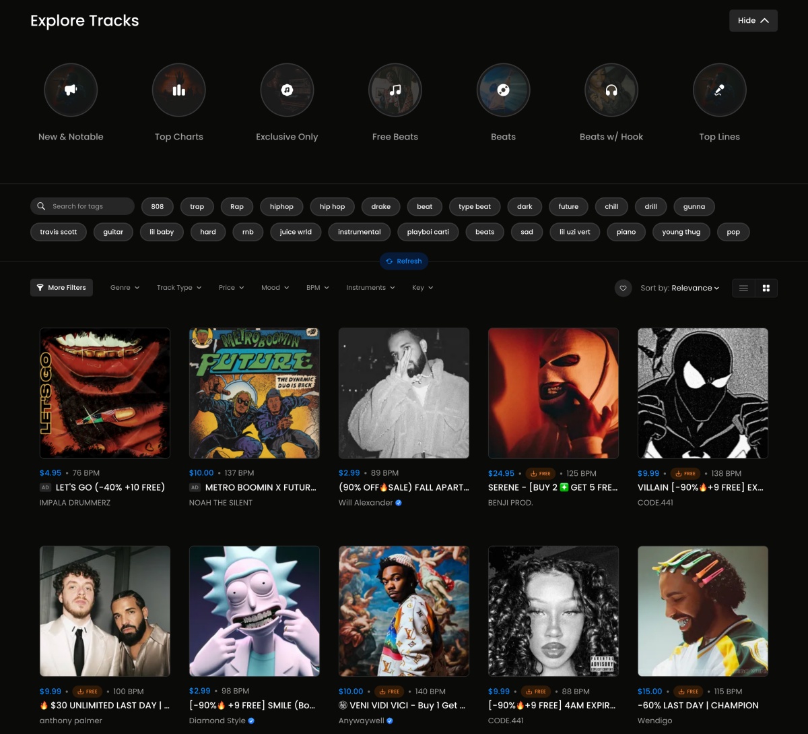The height and width of the screenshot is (734, 808).
Task: Click the free download badge on SERENE
Action: click(541, 473)
